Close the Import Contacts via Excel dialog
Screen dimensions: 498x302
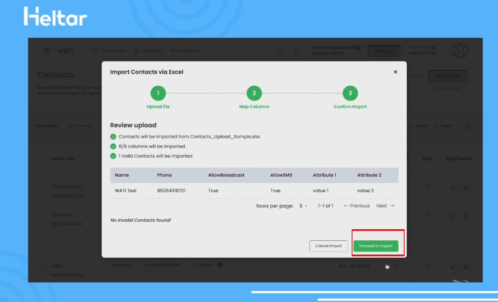(395, 72)
